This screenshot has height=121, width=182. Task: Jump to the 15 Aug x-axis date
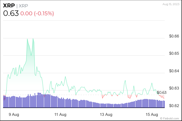tap(152, 114)
